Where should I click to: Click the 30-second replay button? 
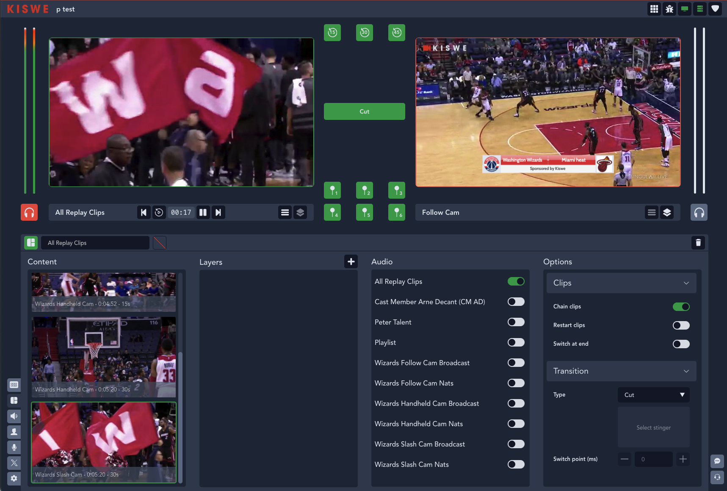(x=365, y=33)
